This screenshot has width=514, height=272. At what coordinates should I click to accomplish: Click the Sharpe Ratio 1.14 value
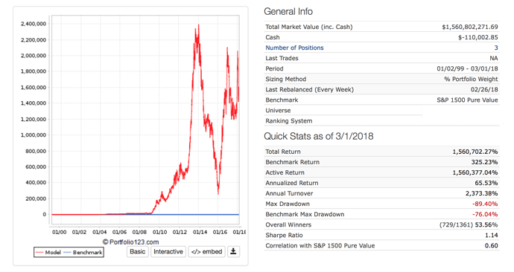[x=492, y=236]
